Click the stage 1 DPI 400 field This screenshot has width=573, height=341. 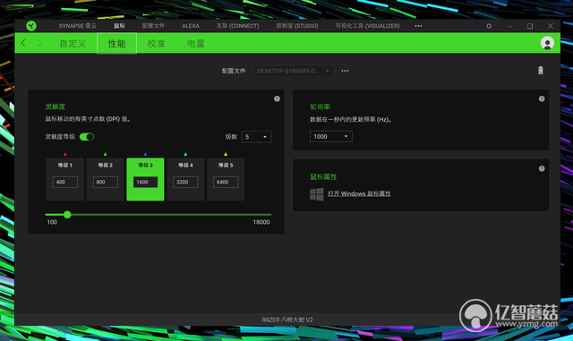tap(65, 182)
